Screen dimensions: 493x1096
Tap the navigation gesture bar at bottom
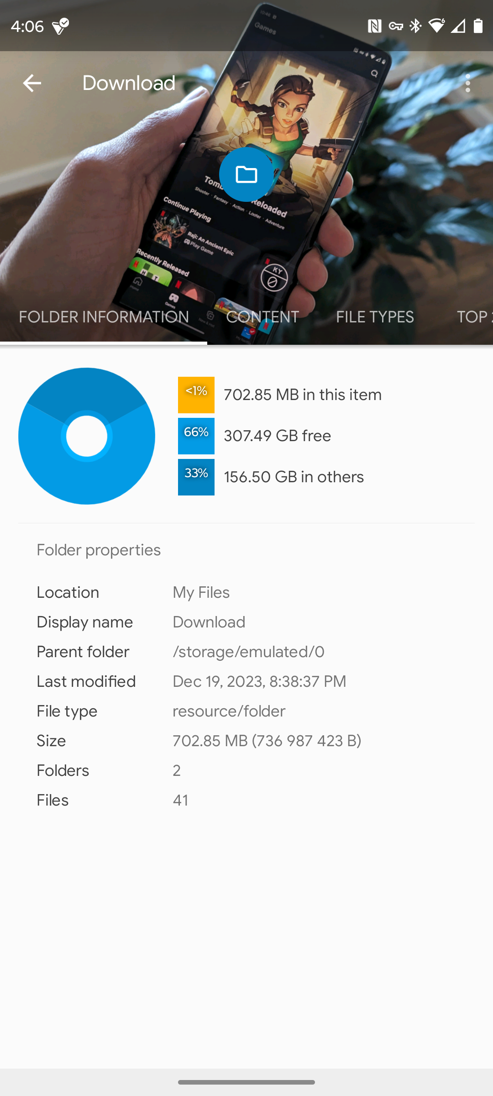tap(246, 1082)
